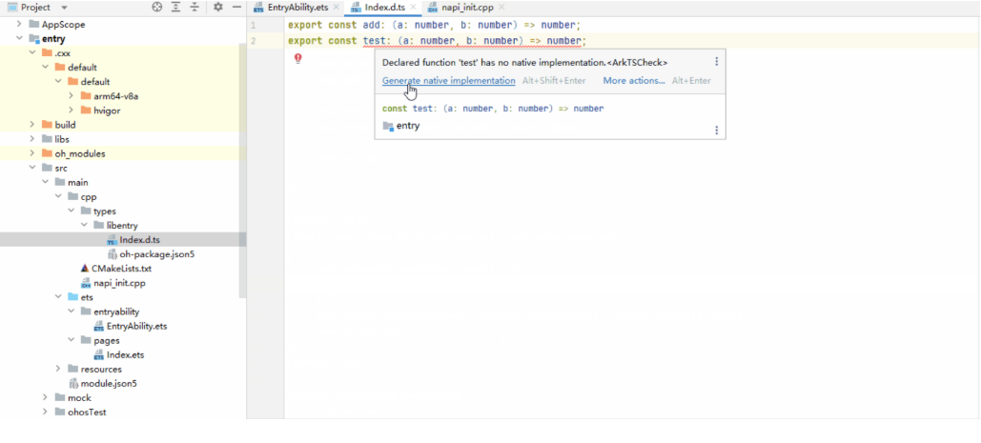The image size is (981, 443).
Task: Open the bottom three-dot menu in popup
Action: pos(717,130)
